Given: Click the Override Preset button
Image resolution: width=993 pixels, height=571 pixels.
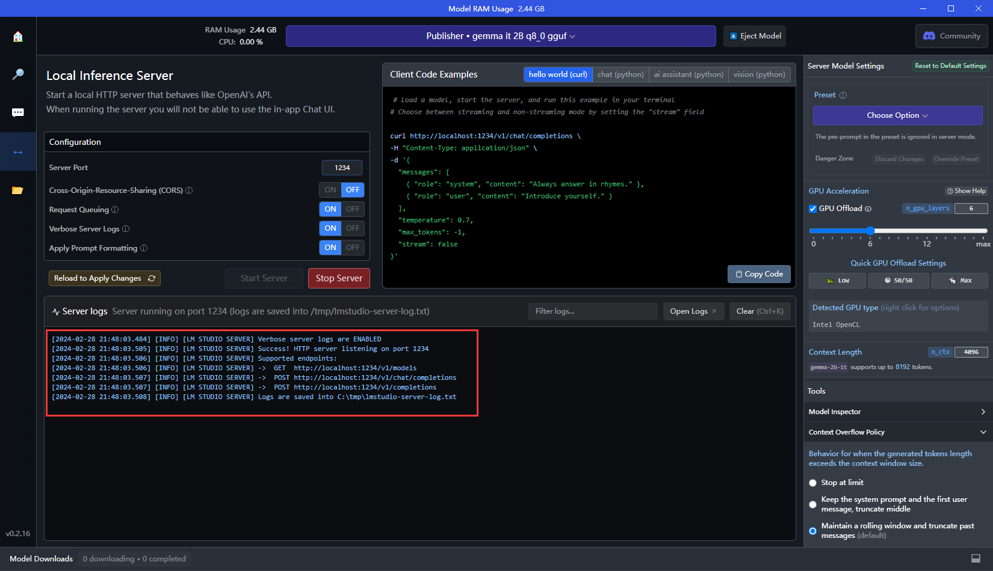Looking at the screenshot, I should coord(956,159).
